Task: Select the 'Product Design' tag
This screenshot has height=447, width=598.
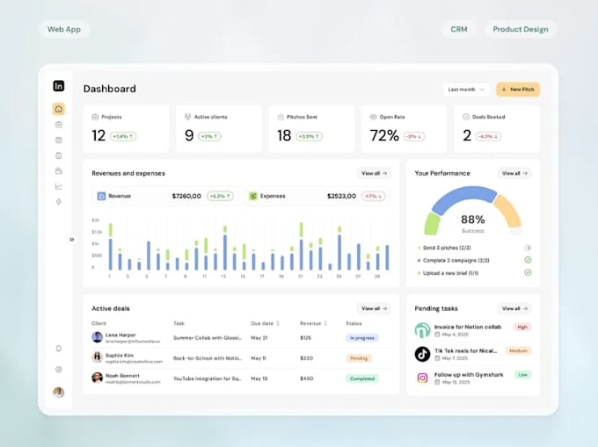Action: coord(521,29)
